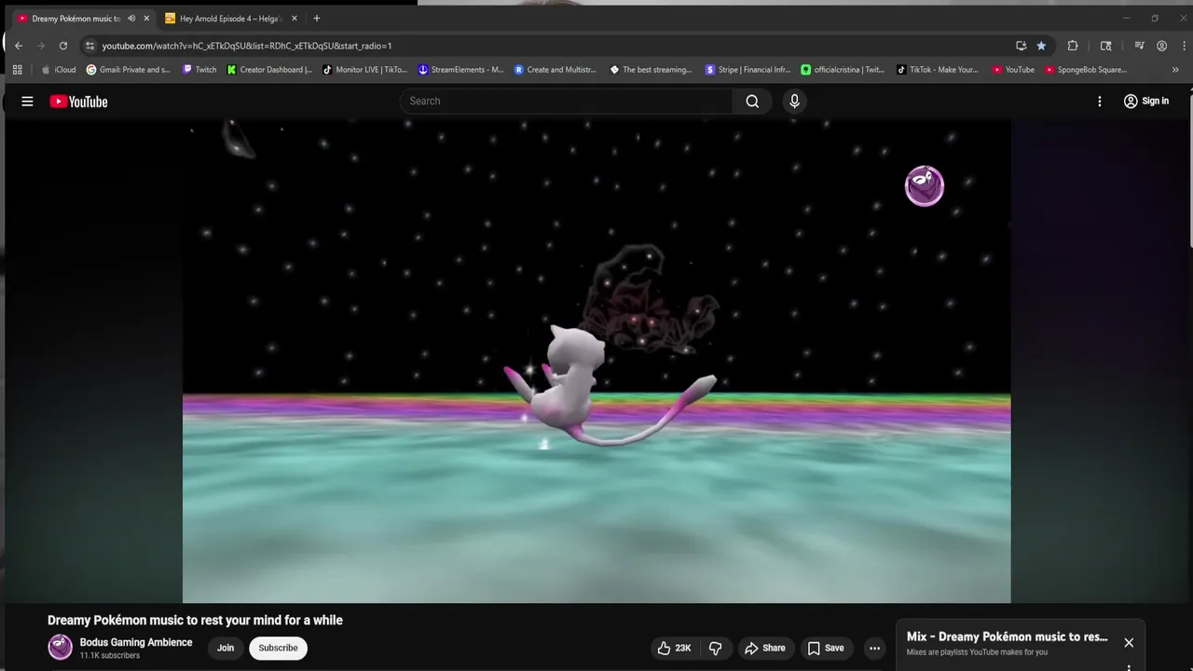Open the Bodus Gaming Ambience channel avatar
1193x671 pixels.
pos(60,648)
